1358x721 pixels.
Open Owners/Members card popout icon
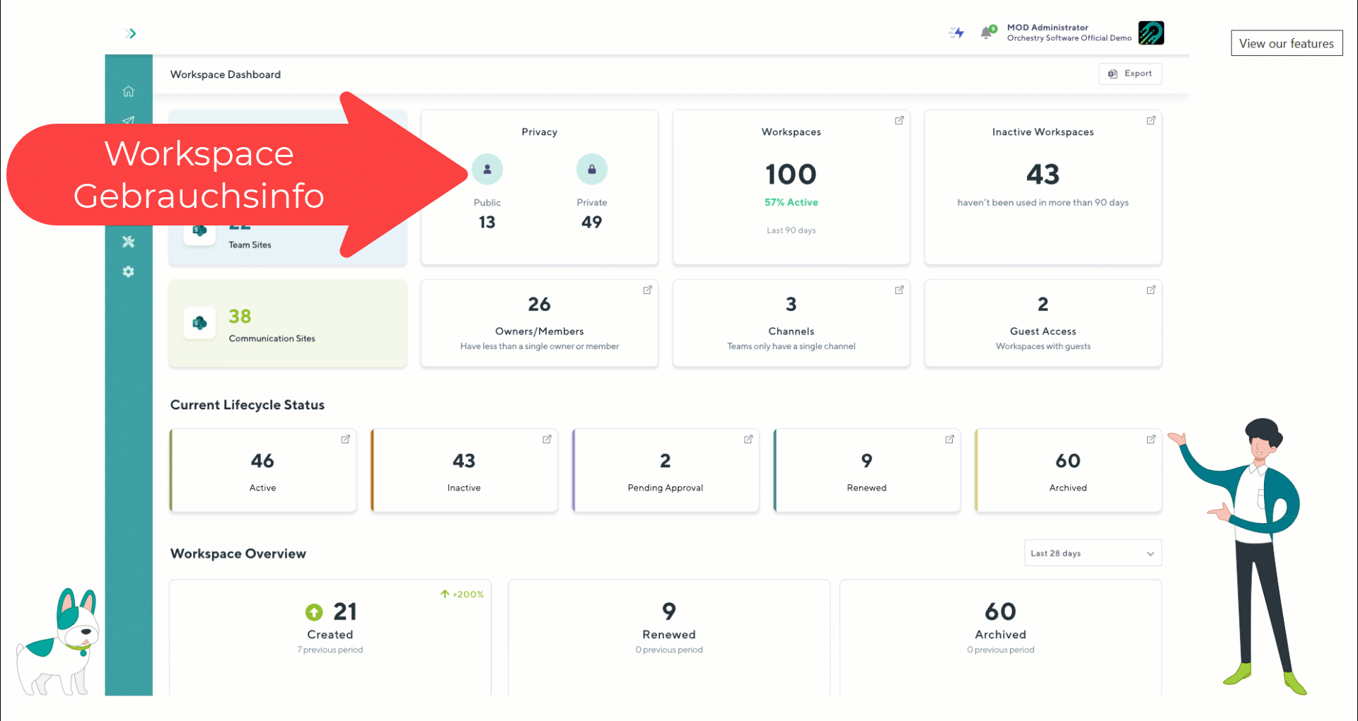coord(647,290)
